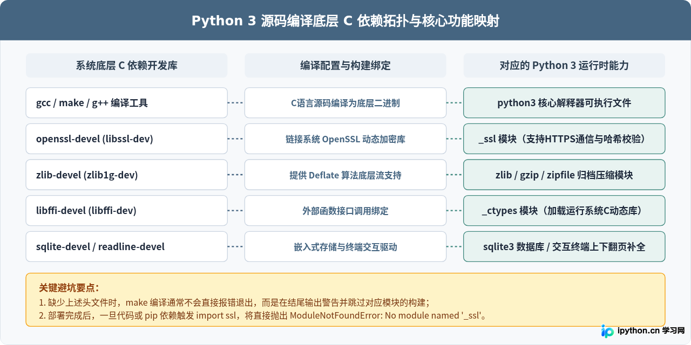The image size is (691, 345).
Task: Click the '链接系统 OpenSSL 动态加密库' box
Action: 345,139
